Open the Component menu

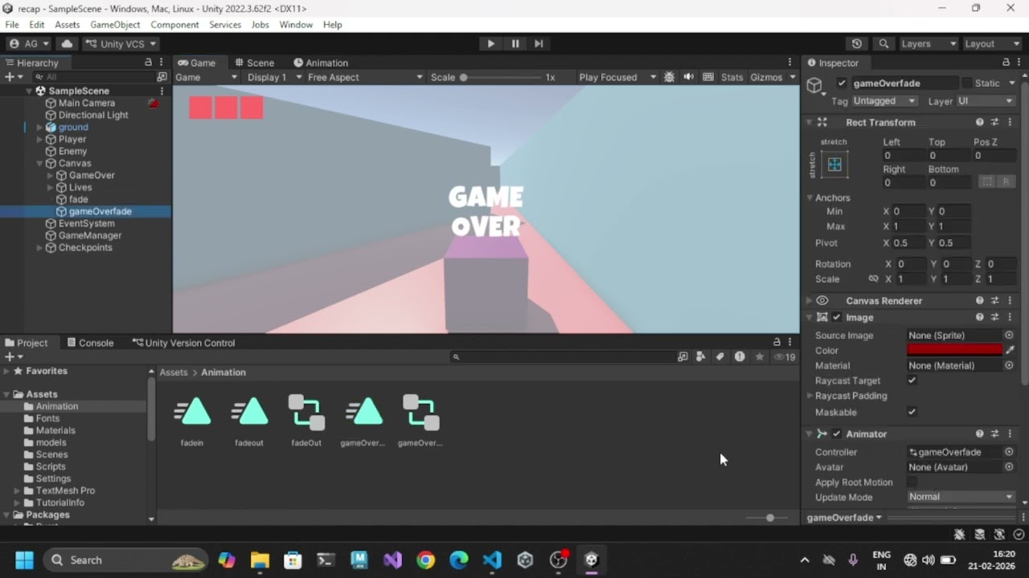point(174,25)
